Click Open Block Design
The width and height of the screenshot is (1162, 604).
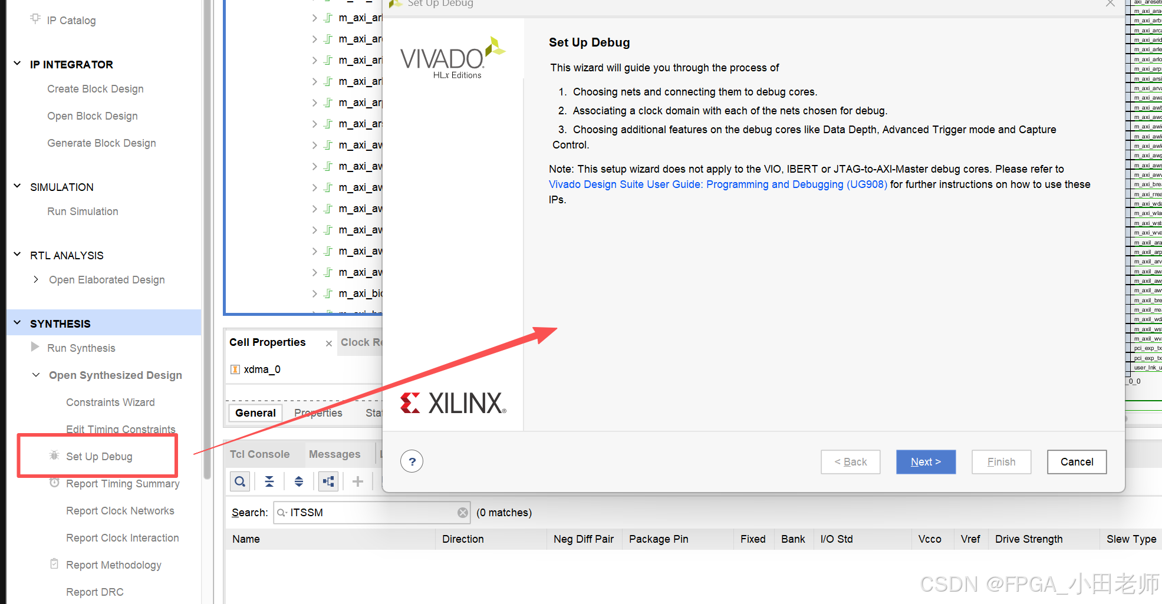(93, 116)
